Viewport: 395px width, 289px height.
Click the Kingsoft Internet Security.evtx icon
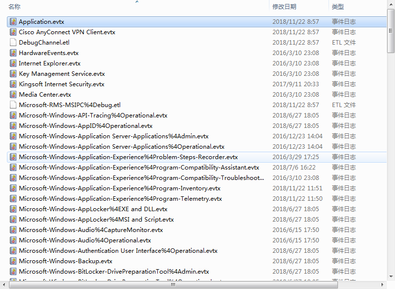tap(13, 84)
